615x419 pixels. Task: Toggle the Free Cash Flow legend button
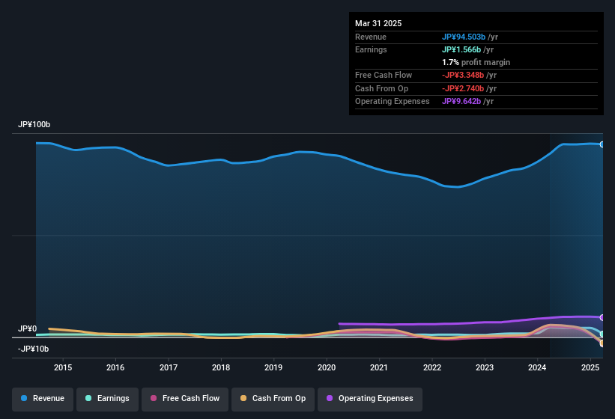click(x=185, y=399)
